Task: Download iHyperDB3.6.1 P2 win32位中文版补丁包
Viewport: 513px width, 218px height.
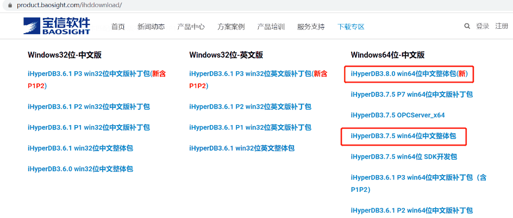Action: [x=89, y=107]
